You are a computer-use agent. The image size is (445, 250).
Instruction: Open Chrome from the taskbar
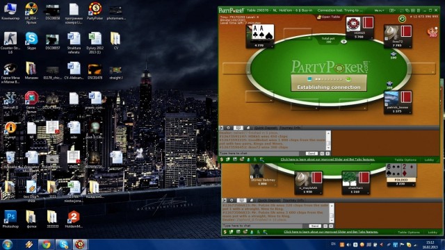pos(47,244)
